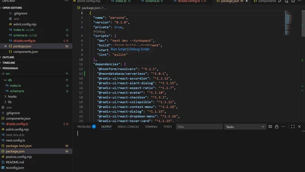The width and height of the screenshot is (305, 172).
Task: Run the script with the play icon in the editor title bar
Action: pos(280,1)
